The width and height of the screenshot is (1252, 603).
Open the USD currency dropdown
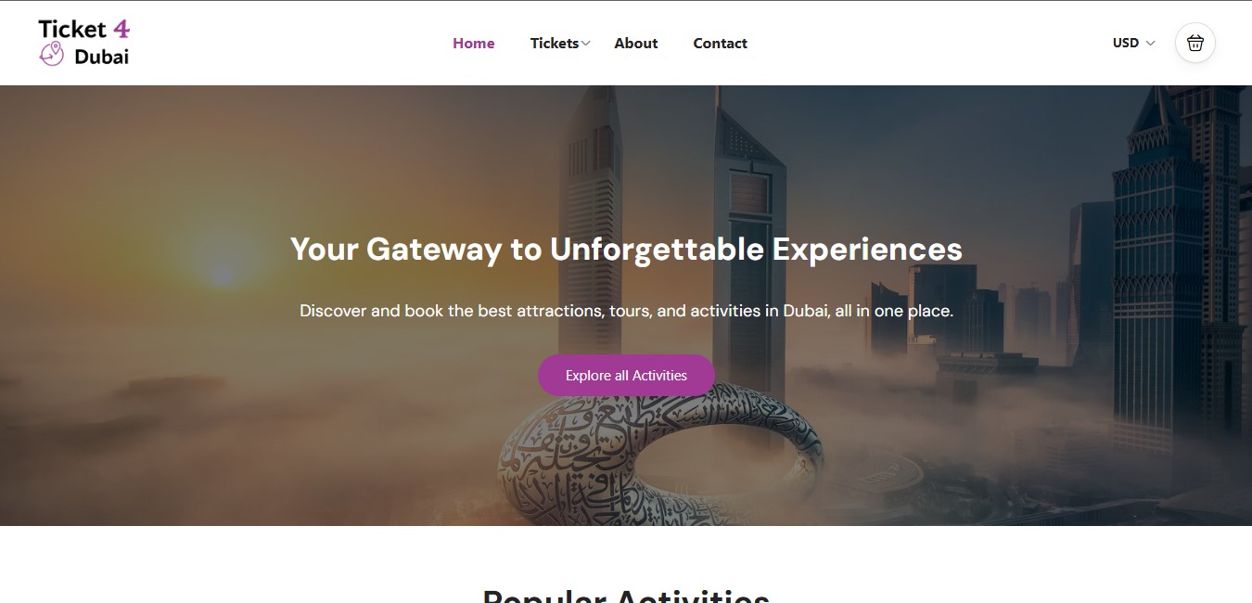click(1133, 43)
